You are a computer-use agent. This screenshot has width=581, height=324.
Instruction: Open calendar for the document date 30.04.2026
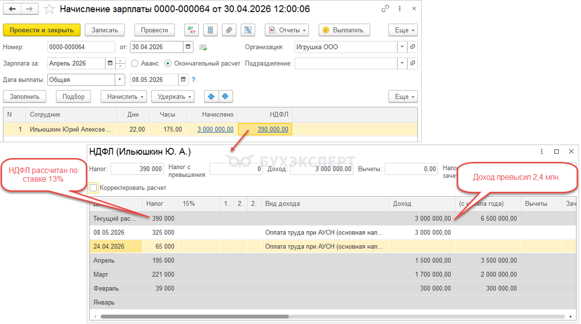[x=189, y=47]
